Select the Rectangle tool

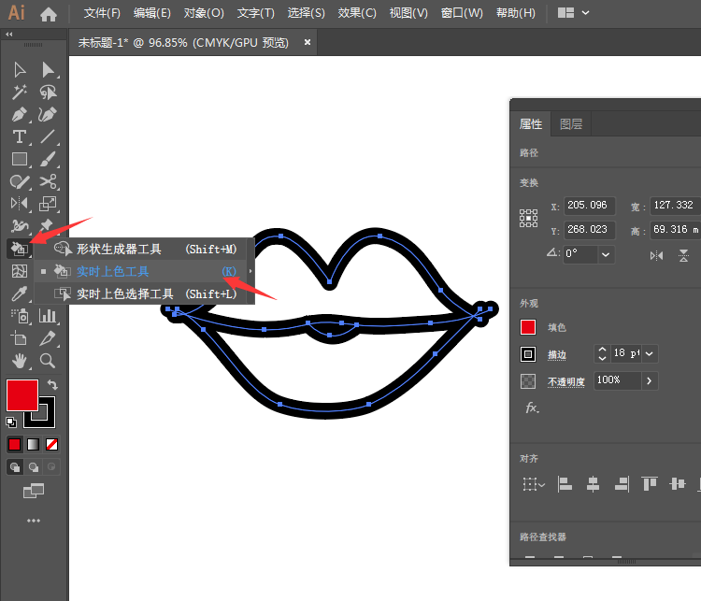pos(20,159)
